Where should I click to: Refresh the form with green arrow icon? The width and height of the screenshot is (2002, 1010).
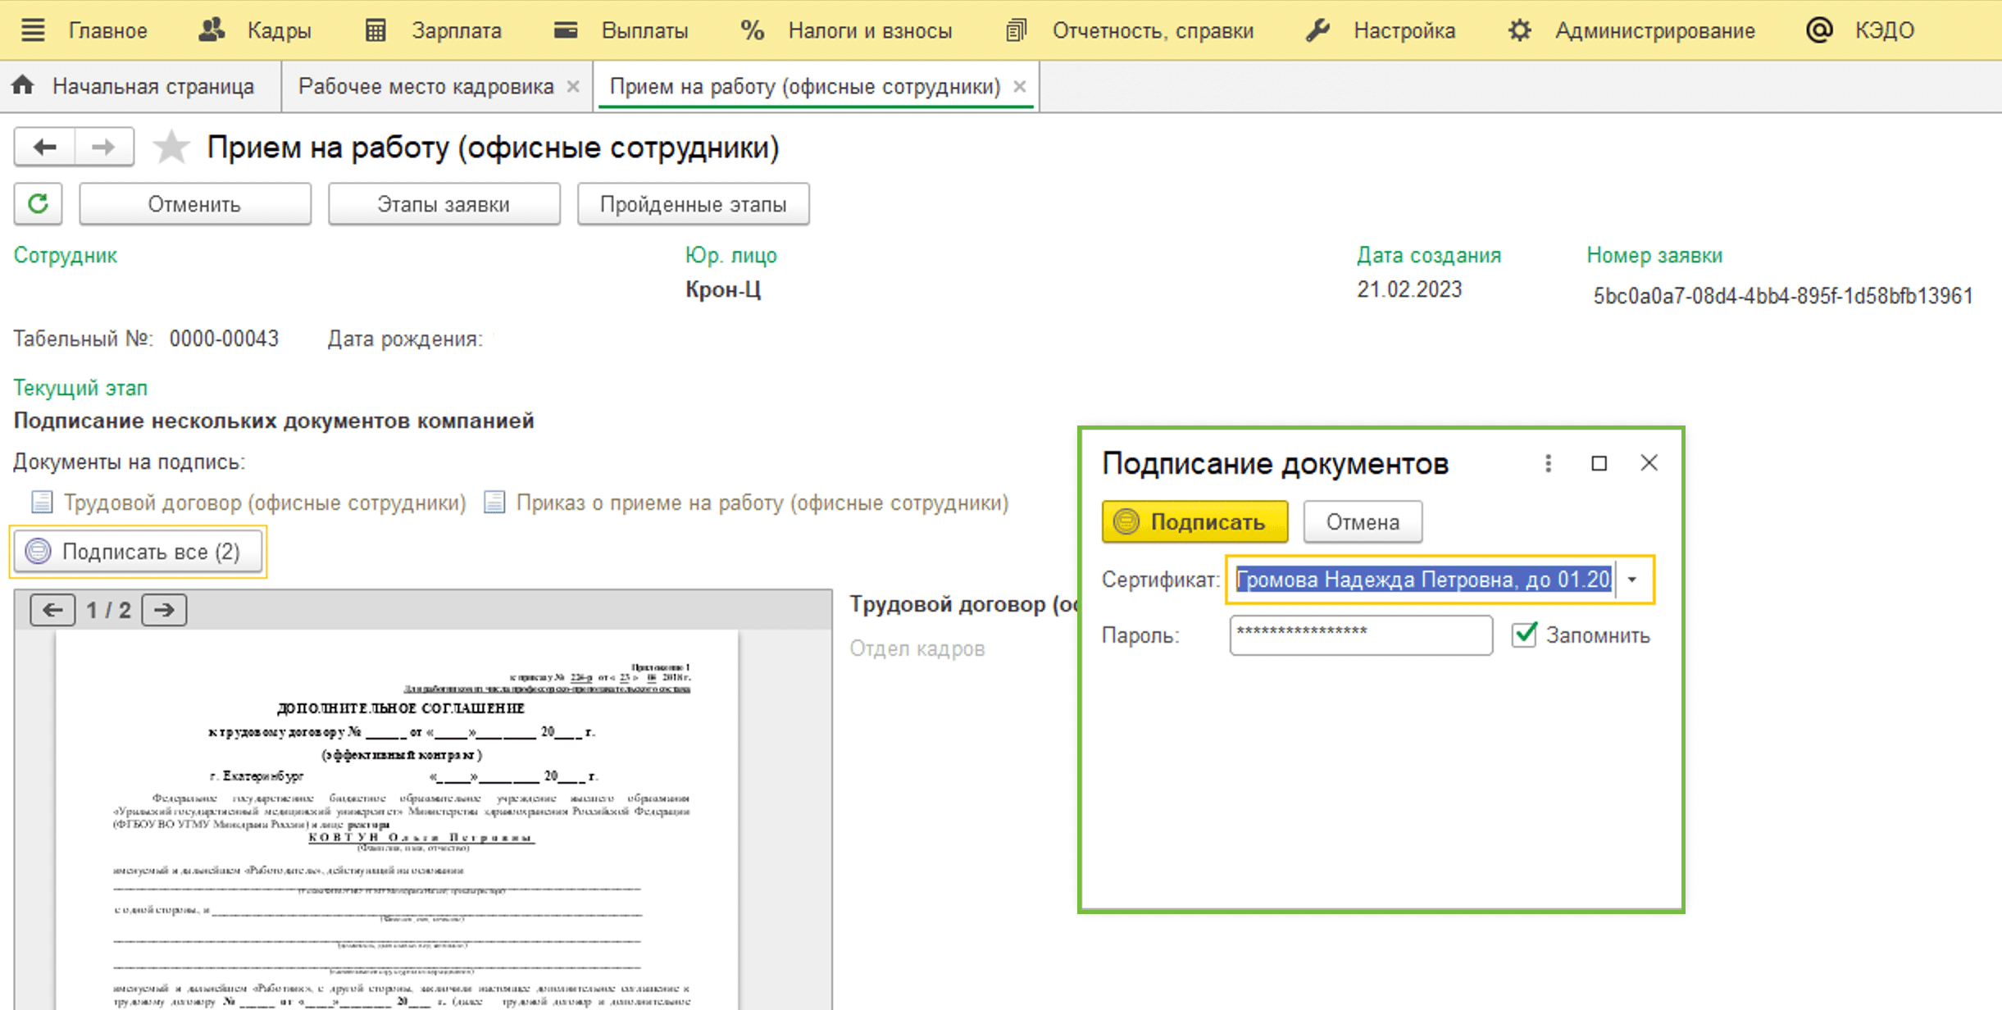[x=38, y=204]
